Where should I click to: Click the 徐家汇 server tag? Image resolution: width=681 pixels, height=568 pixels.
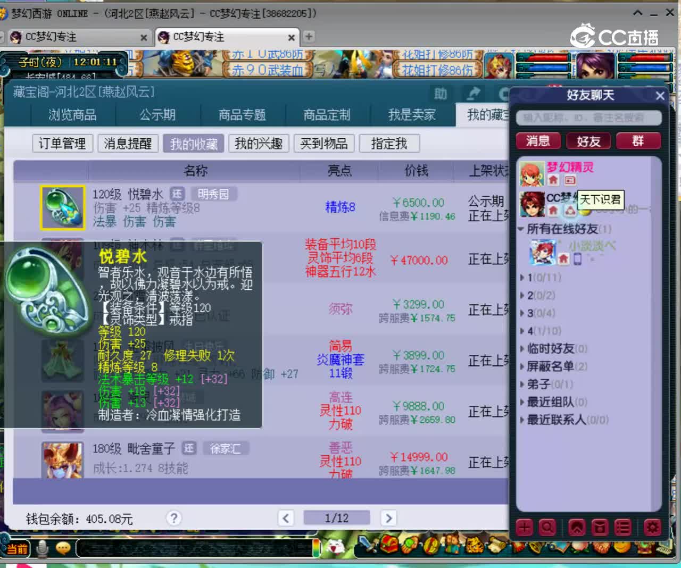[226, 448]
